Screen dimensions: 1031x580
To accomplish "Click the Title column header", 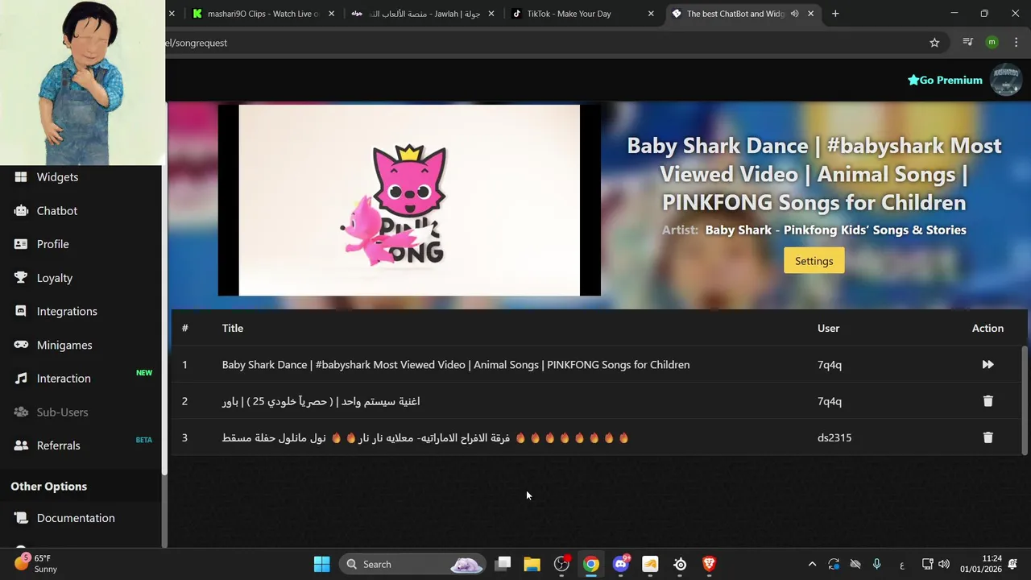I will (233, 328).
